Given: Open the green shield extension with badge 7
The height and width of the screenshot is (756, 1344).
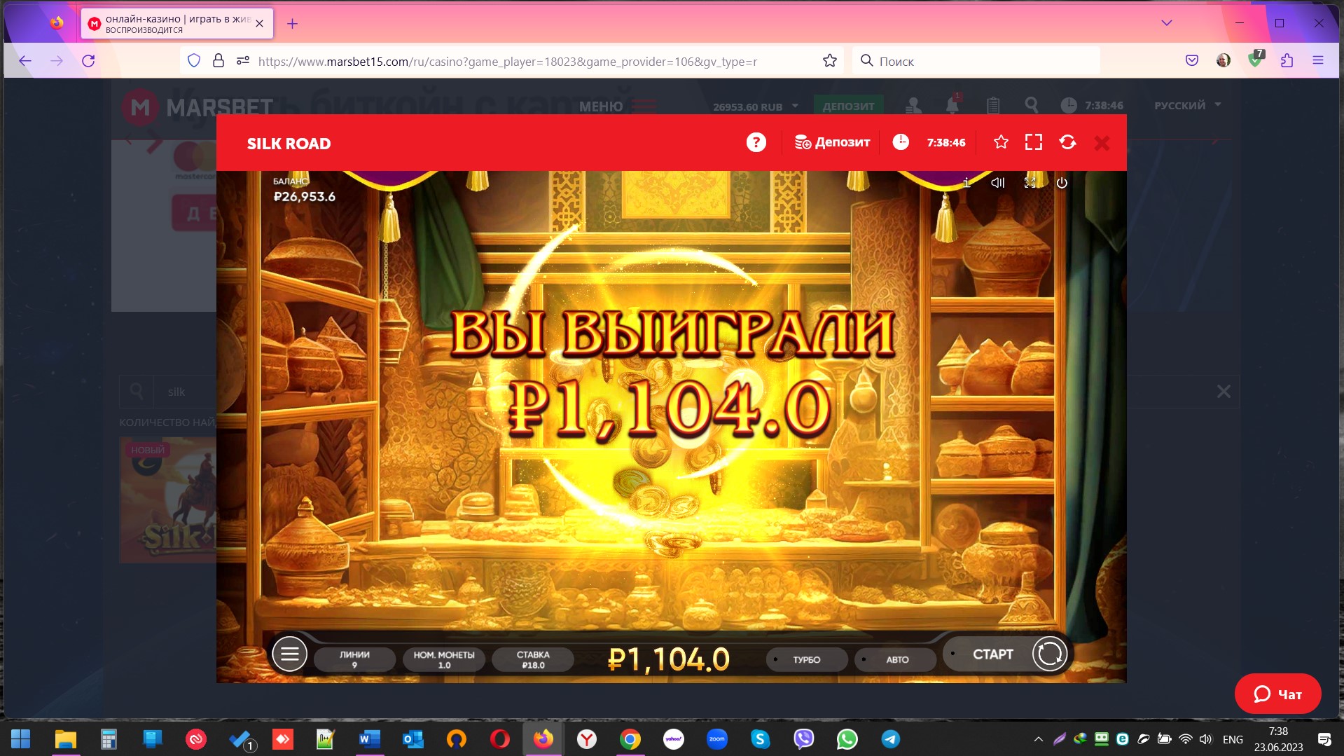Looking at the screenshot, I should point(1256,60).
